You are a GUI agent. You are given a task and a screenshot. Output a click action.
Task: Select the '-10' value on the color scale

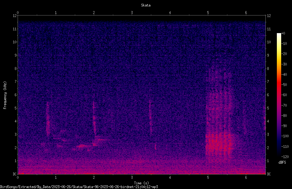pos(284,44)
